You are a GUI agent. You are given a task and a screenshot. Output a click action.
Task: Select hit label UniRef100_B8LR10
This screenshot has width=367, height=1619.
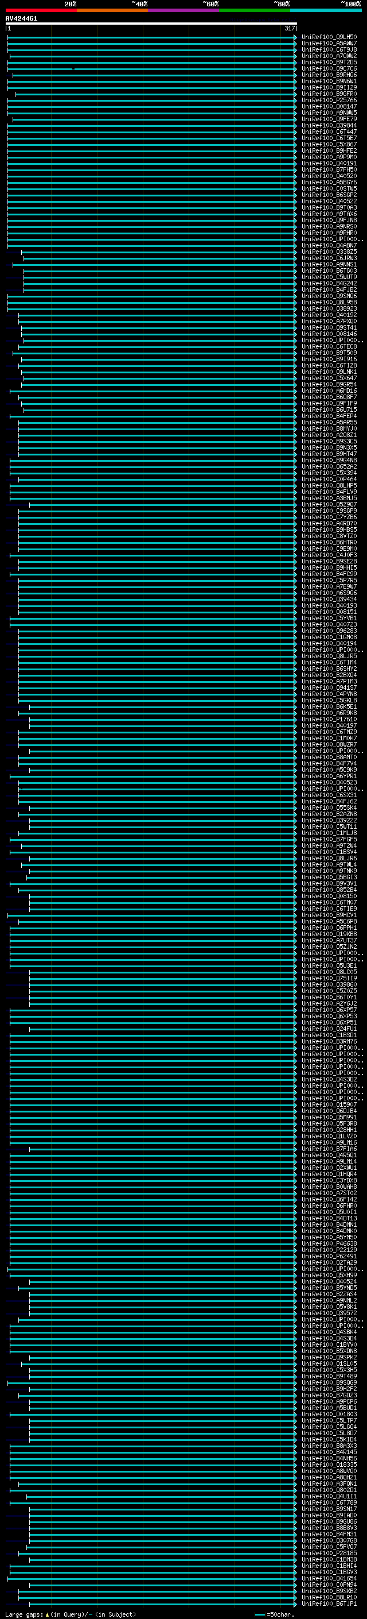(329, 1598)
